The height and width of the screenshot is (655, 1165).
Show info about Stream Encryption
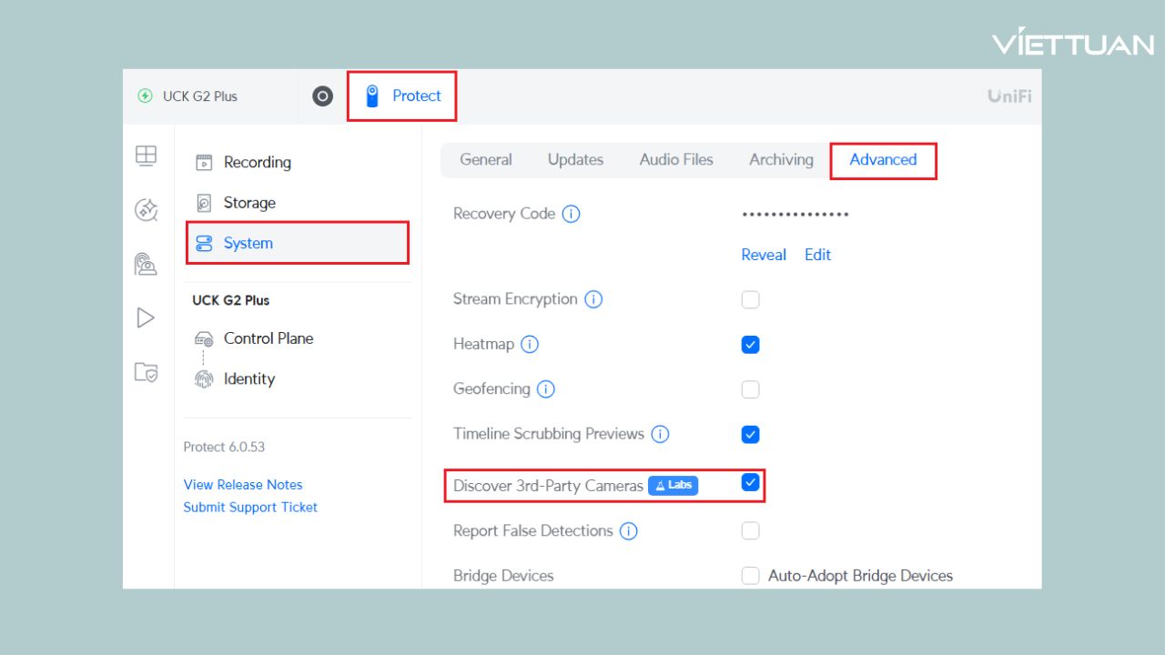pos(593,299)
